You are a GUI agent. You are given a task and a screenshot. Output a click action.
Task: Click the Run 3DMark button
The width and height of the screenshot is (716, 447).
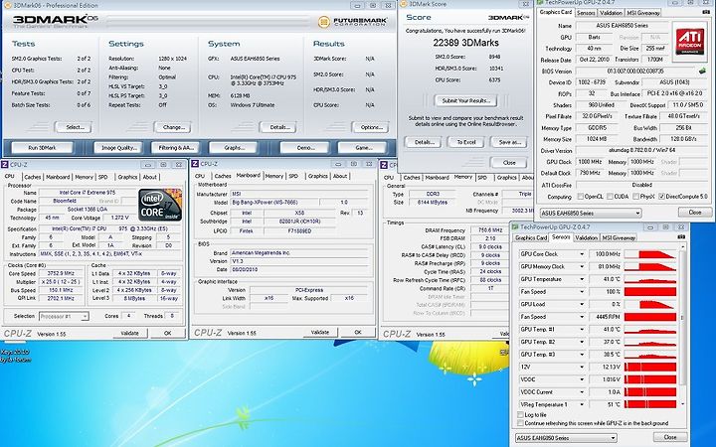42,148
